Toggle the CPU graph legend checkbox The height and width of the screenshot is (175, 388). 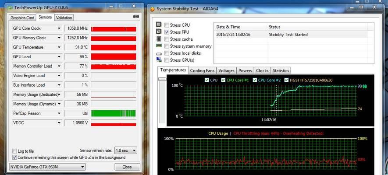(x=206, y=80)
